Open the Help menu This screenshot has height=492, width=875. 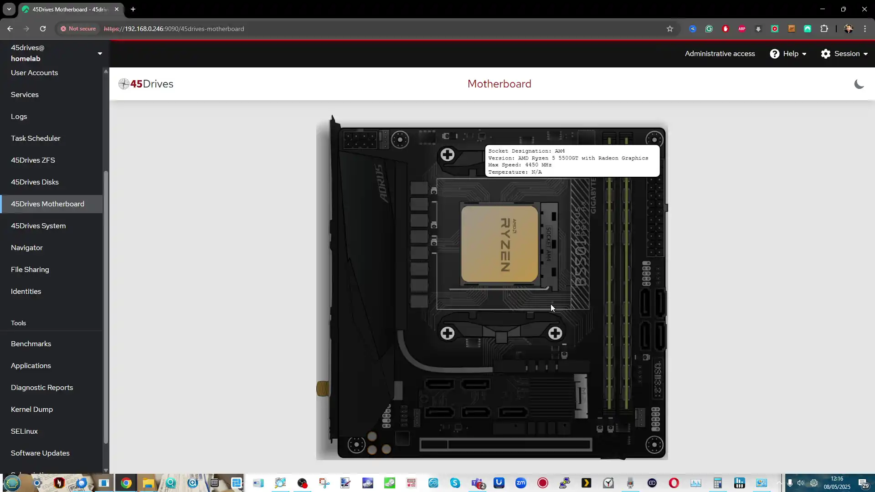[788, 54]
